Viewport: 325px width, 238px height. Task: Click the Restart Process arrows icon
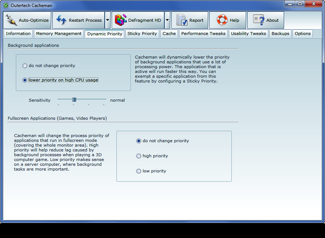(61, 20)
